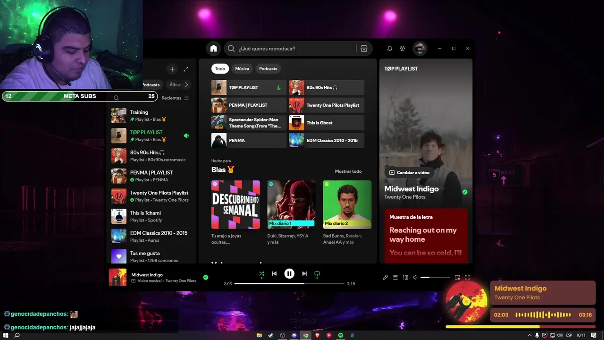Mute with the speaker icon
This screenshot has width=604, height=340.
tap(415, 277)
